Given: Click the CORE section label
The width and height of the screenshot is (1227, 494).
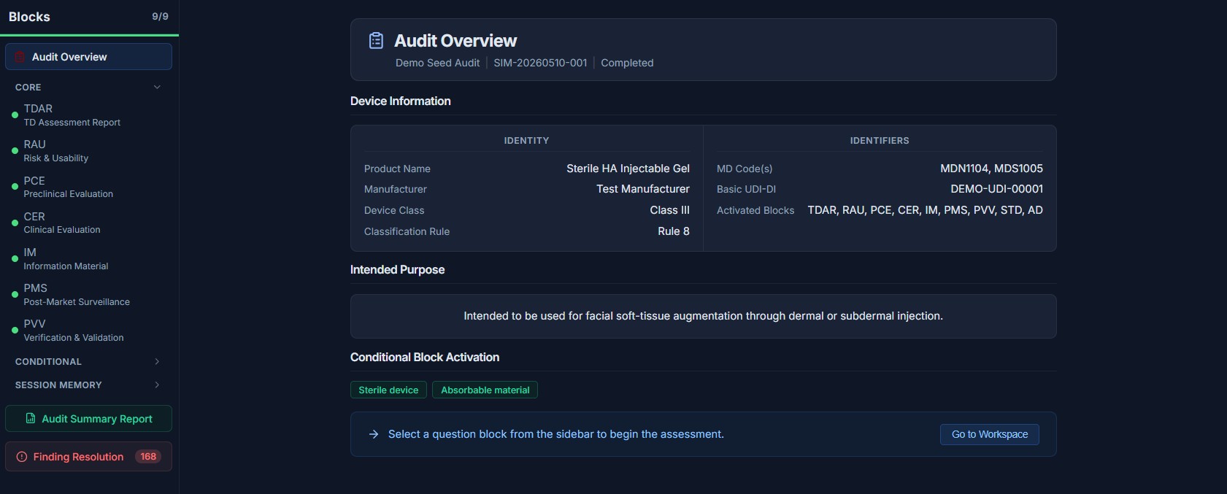Looking at the screenshot, I should (x=28, y=88).
